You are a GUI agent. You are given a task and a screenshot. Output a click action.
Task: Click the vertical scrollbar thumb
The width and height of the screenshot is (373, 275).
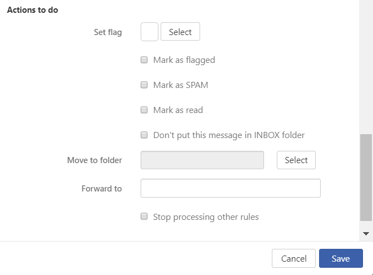click(366, 178)
